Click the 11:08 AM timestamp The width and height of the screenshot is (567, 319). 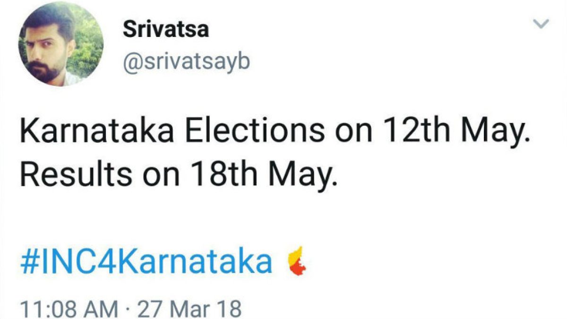(69, 310)
